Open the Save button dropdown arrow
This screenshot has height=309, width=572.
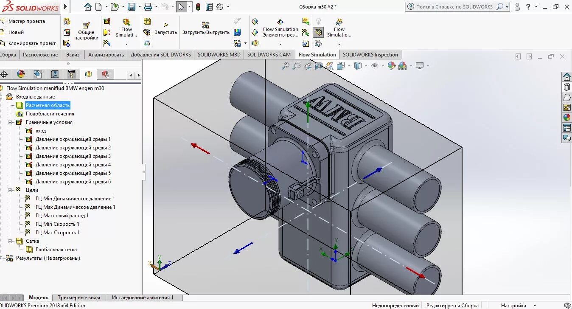pos(139,7)
